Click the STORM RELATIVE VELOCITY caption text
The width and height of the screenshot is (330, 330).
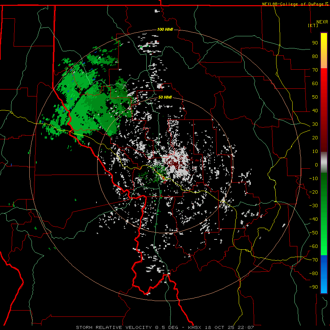[x=114, y=327]
